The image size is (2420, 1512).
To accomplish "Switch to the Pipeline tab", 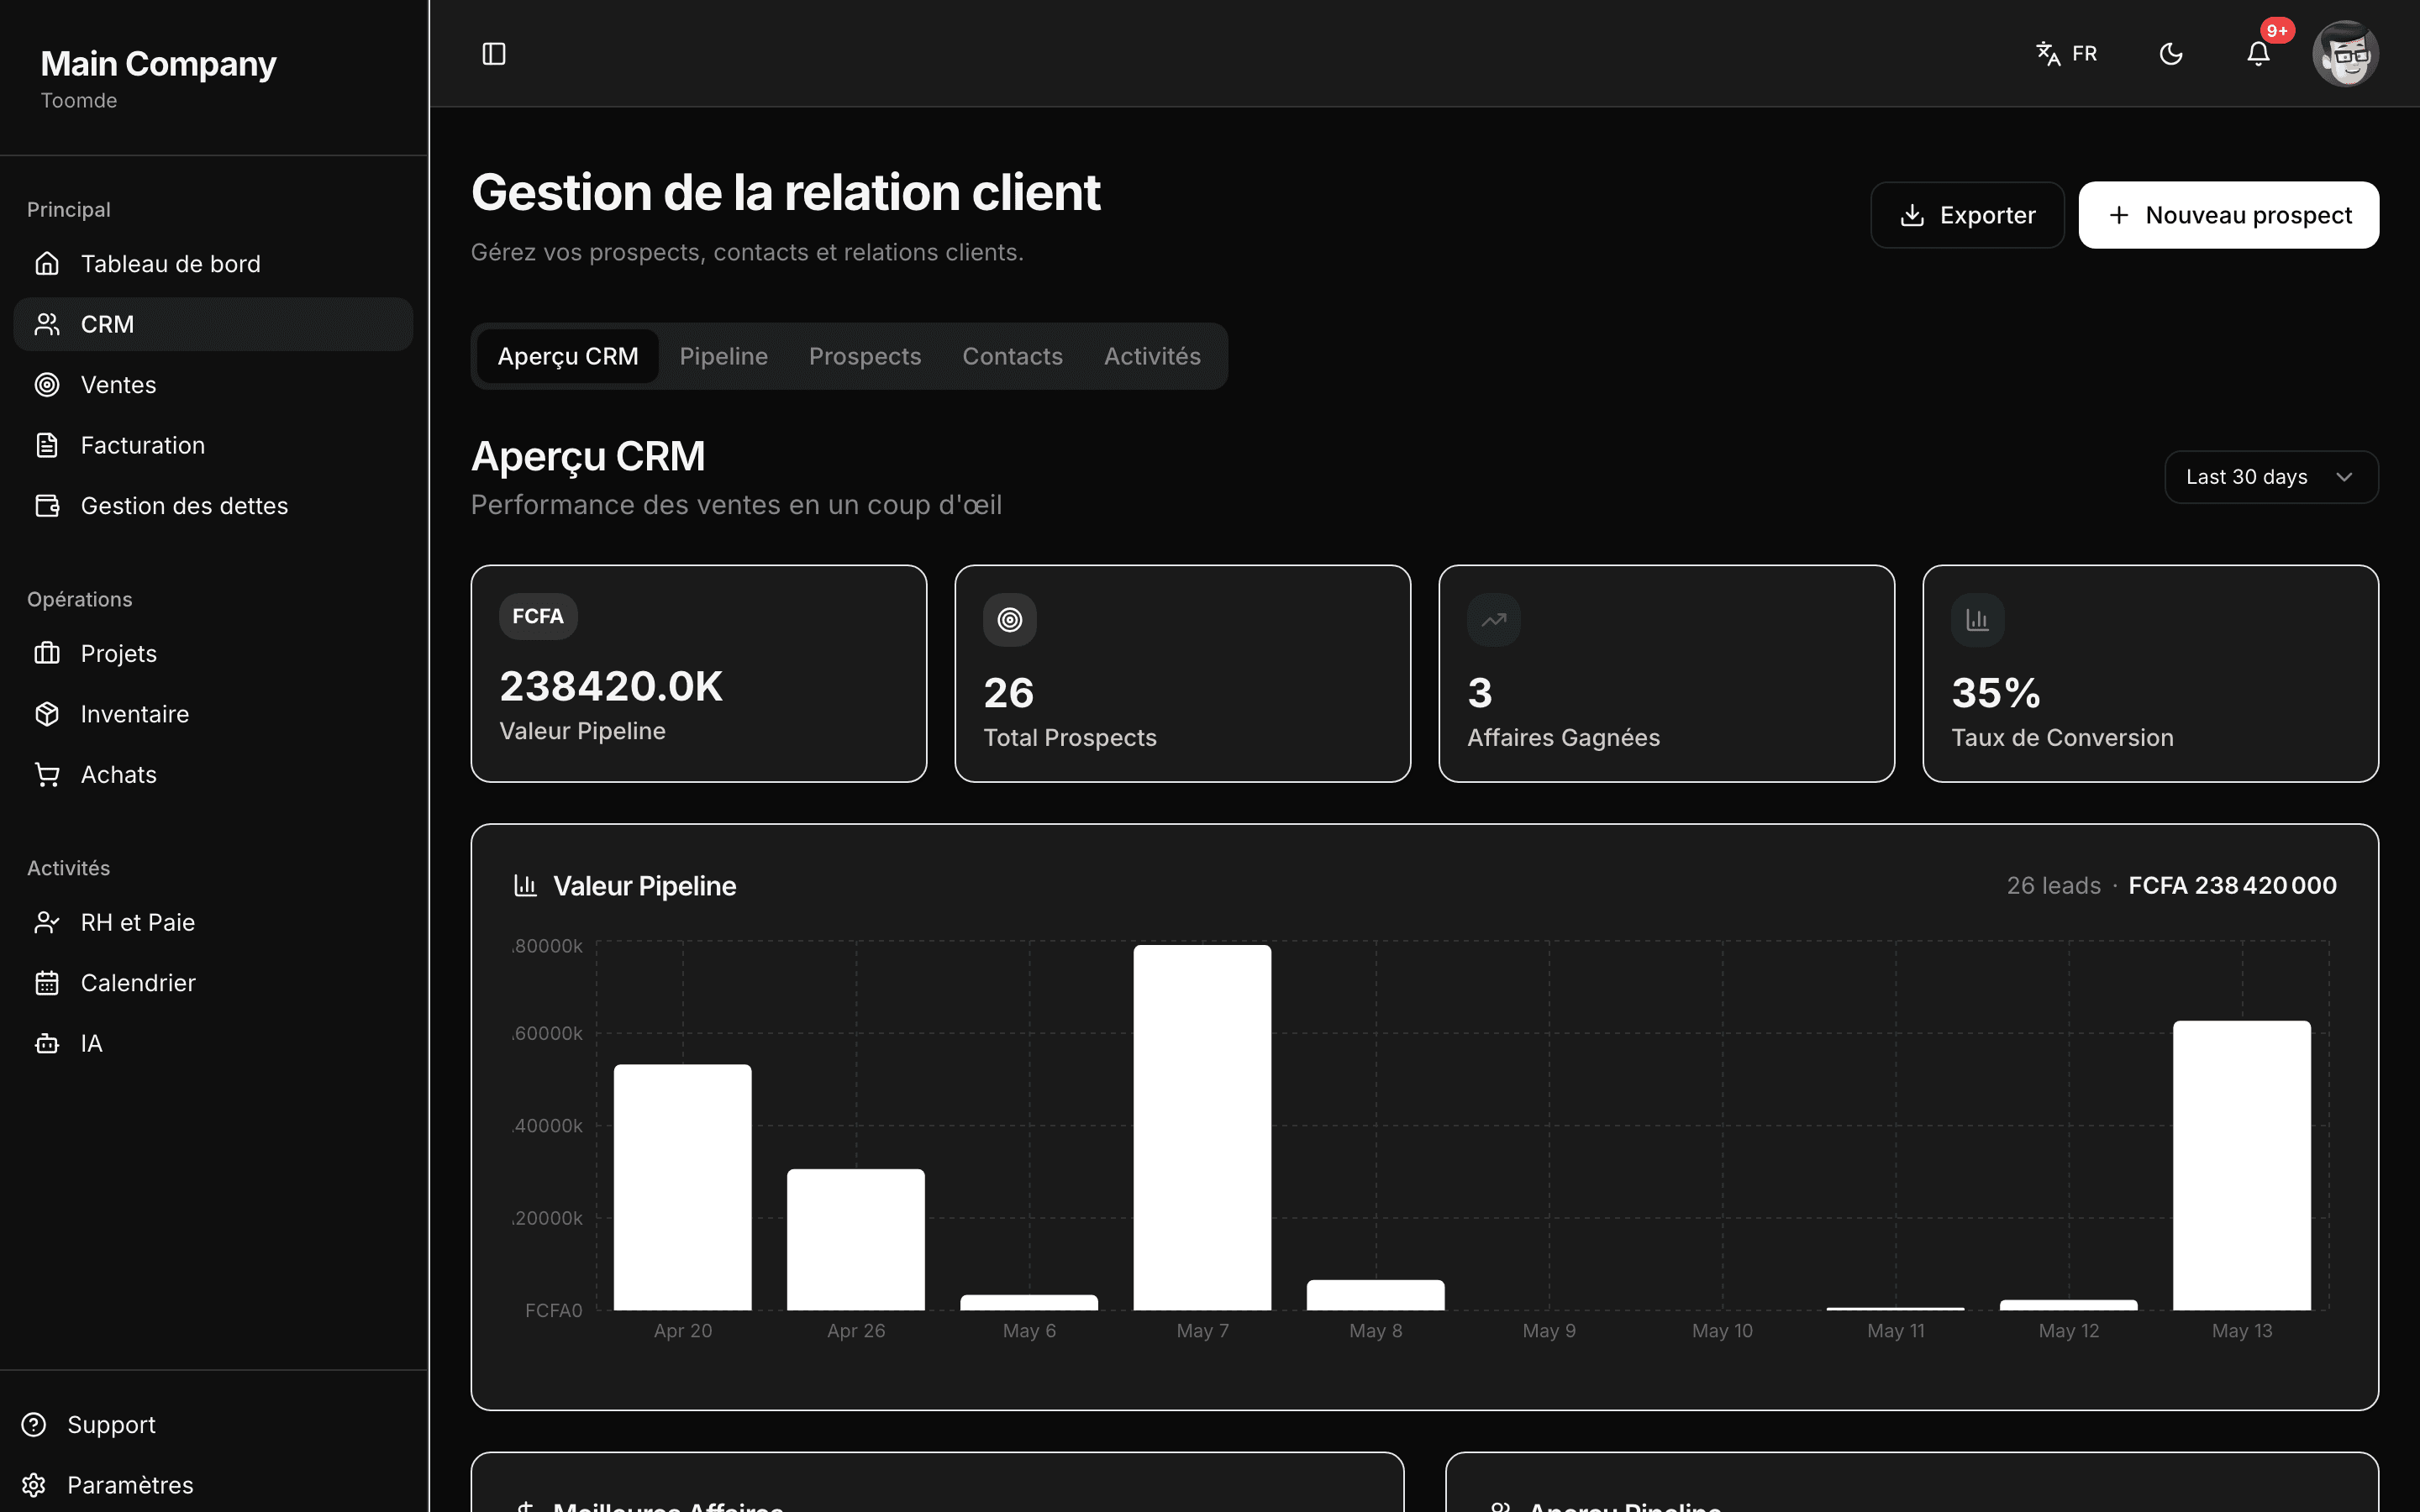I will [x=723, y=356].
